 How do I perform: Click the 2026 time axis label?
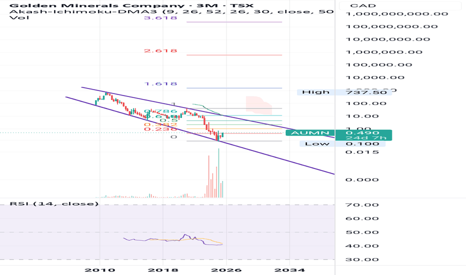226,270
